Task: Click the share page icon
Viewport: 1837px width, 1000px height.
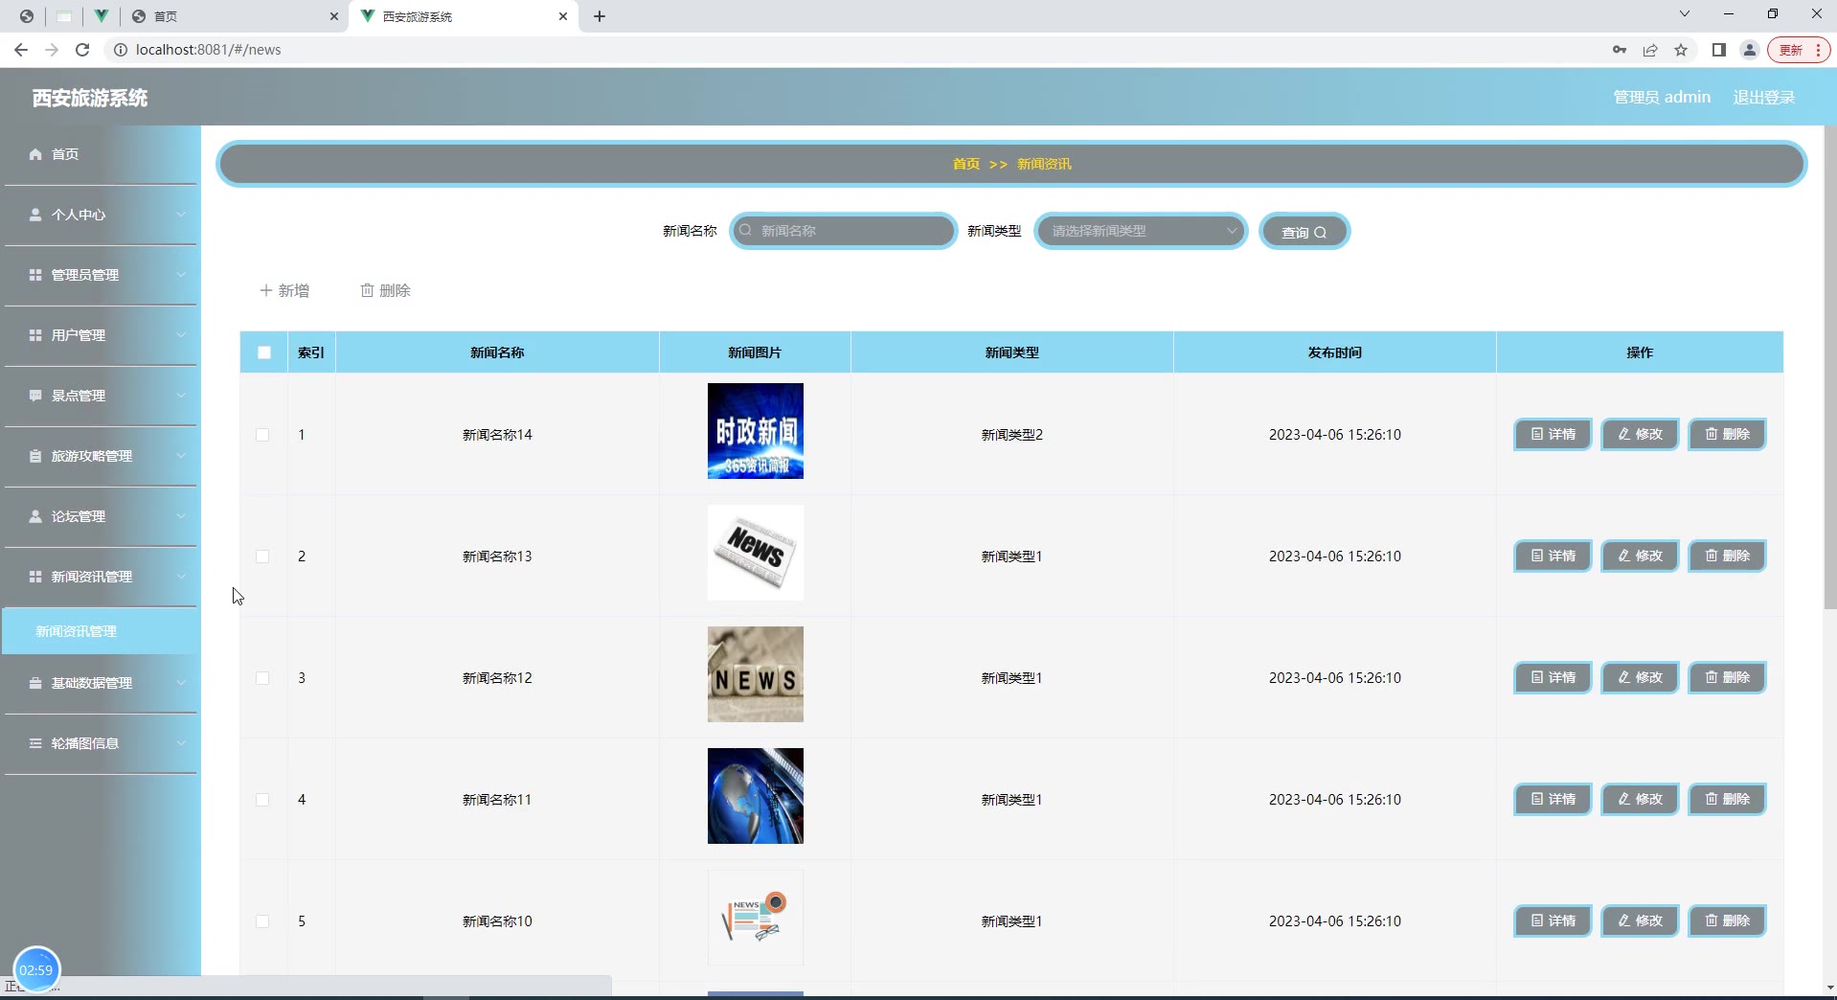Action: [x=1650, y=50]
